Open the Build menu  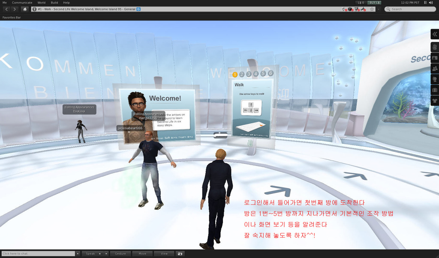point(54,3)
